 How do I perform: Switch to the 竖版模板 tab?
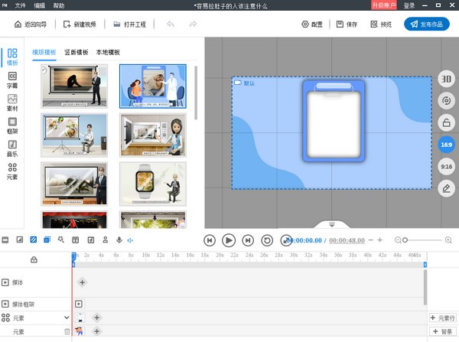click(76, 52)
